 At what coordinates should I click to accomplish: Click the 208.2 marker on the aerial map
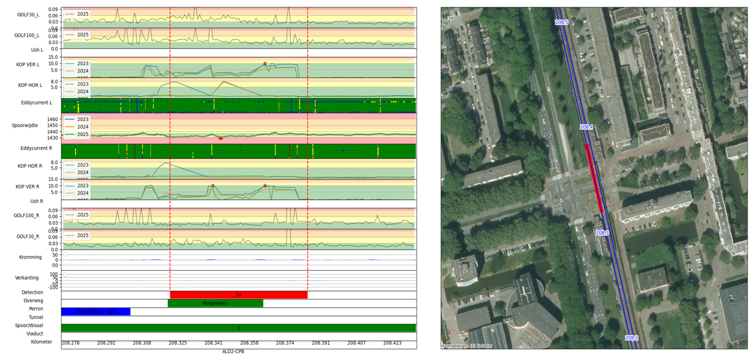632,338
